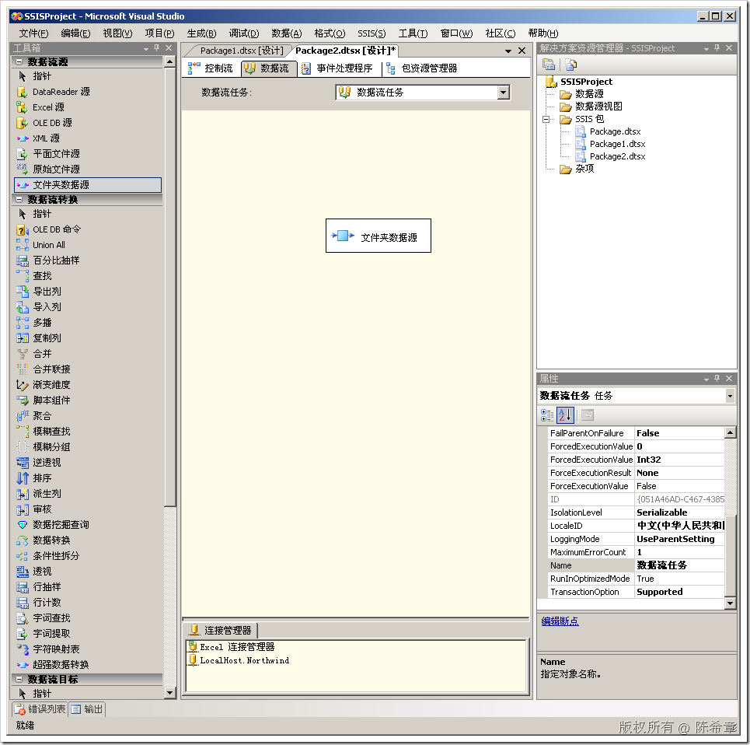Click the 连接管理器 tab header
The height and width of the screenshot is (745, 750).
pyautogui.click(x=222, y=630)
